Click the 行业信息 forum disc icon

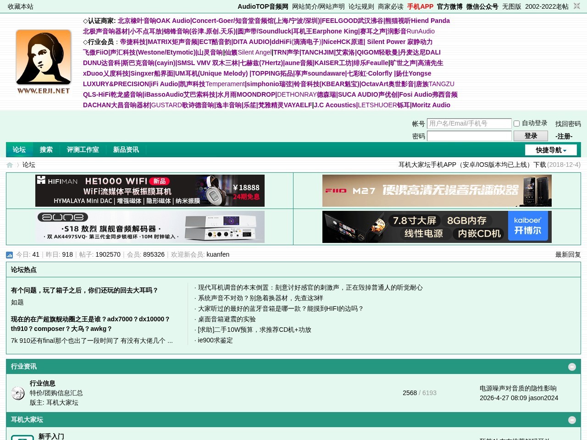point(18,393)
